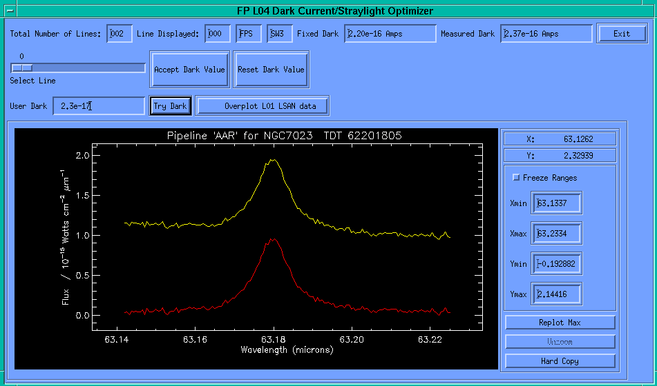
Task: Click the Measured Dark value field
Action: tap(546, 34)
